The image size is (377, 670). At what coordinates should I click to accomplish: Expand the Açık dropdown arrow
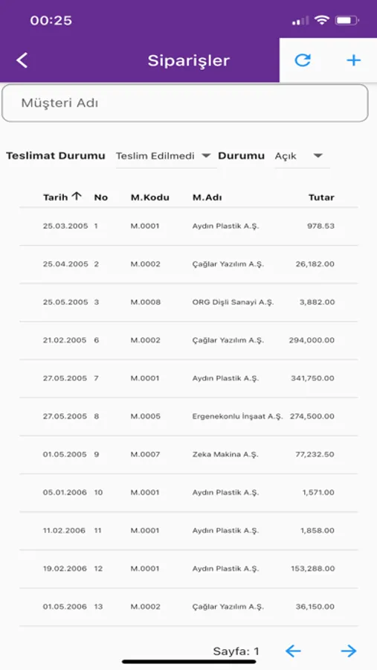pyautogui.click(x=318, y=156)
